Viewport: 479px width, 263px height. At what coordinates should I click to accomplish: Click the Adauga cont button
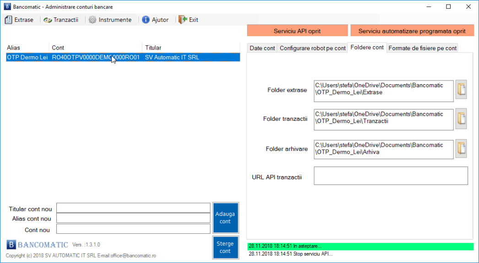(x=225, y=218)
